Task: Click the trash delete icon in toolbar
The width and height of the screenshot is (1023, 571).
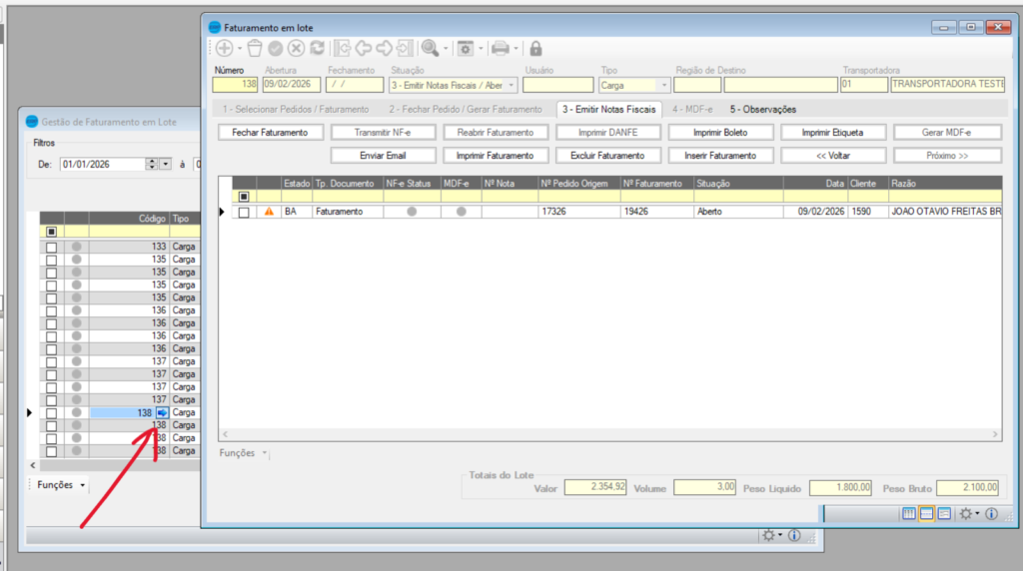Action: coord(254,48)
